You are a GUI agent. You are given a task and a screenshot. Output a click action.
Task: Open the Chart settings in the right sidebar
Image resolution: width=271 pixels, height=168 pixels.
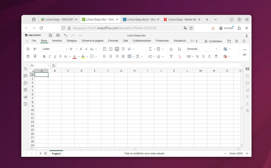pos(247,90)
